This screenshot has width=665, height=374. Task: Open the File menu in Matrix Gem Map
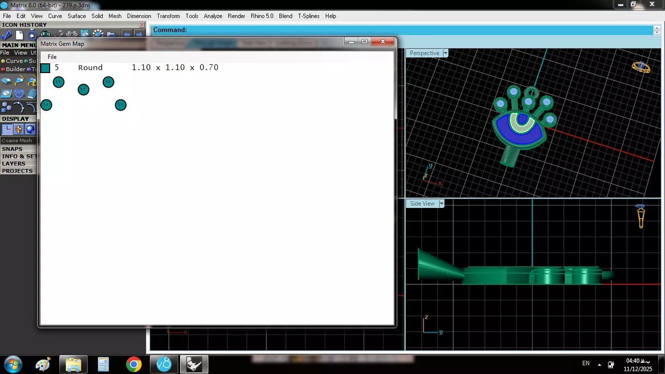(52, 57)
